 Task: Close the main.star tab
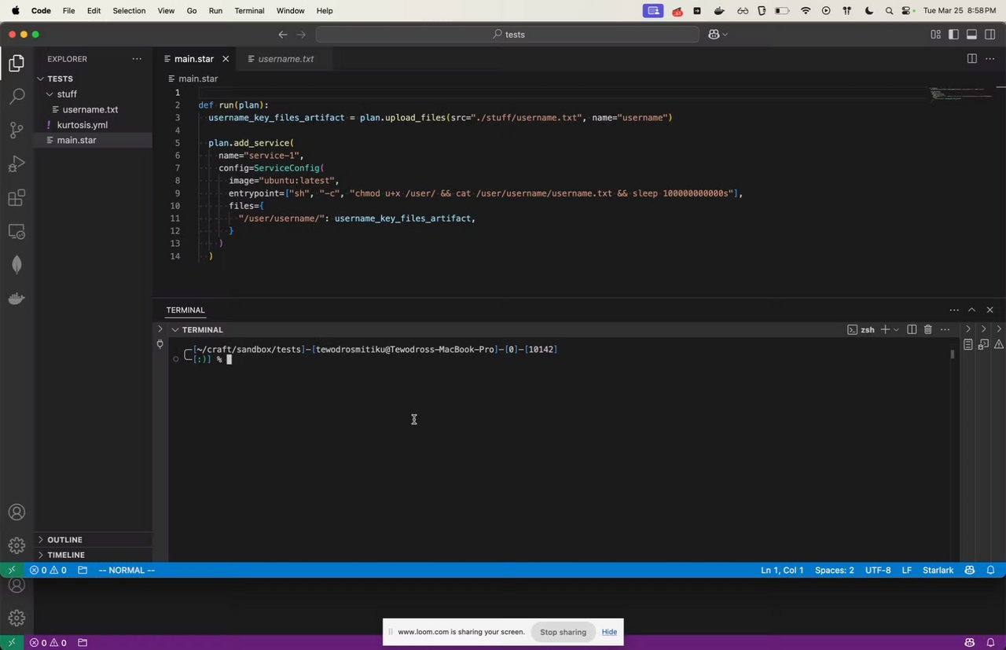(226, 59)
